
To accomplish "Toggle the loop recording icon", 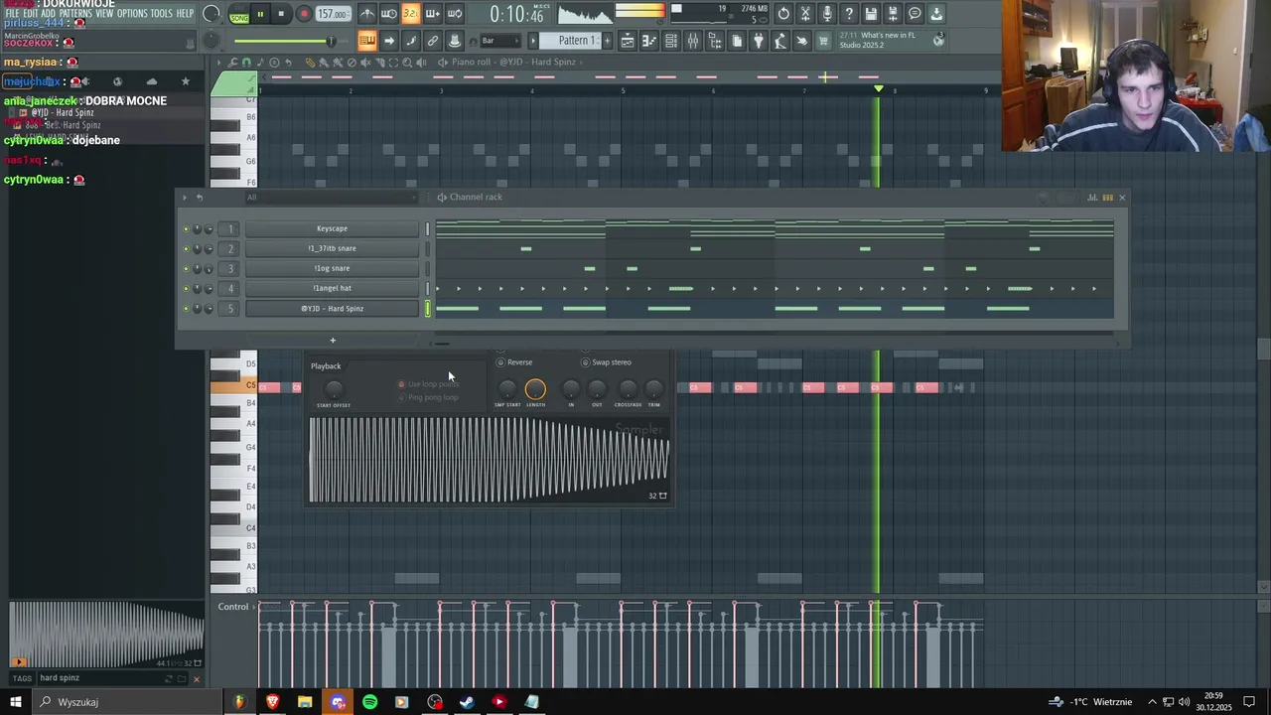I will tap(454, 14).
